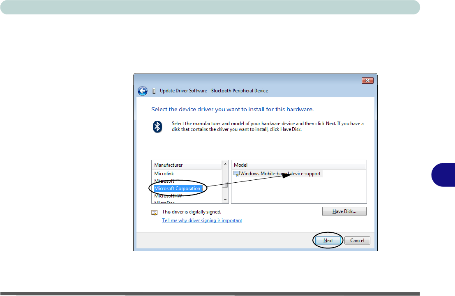Screen dimensions: 455x296
Task: Click the Manufacturer column header
Action: (x=187, y=165)
